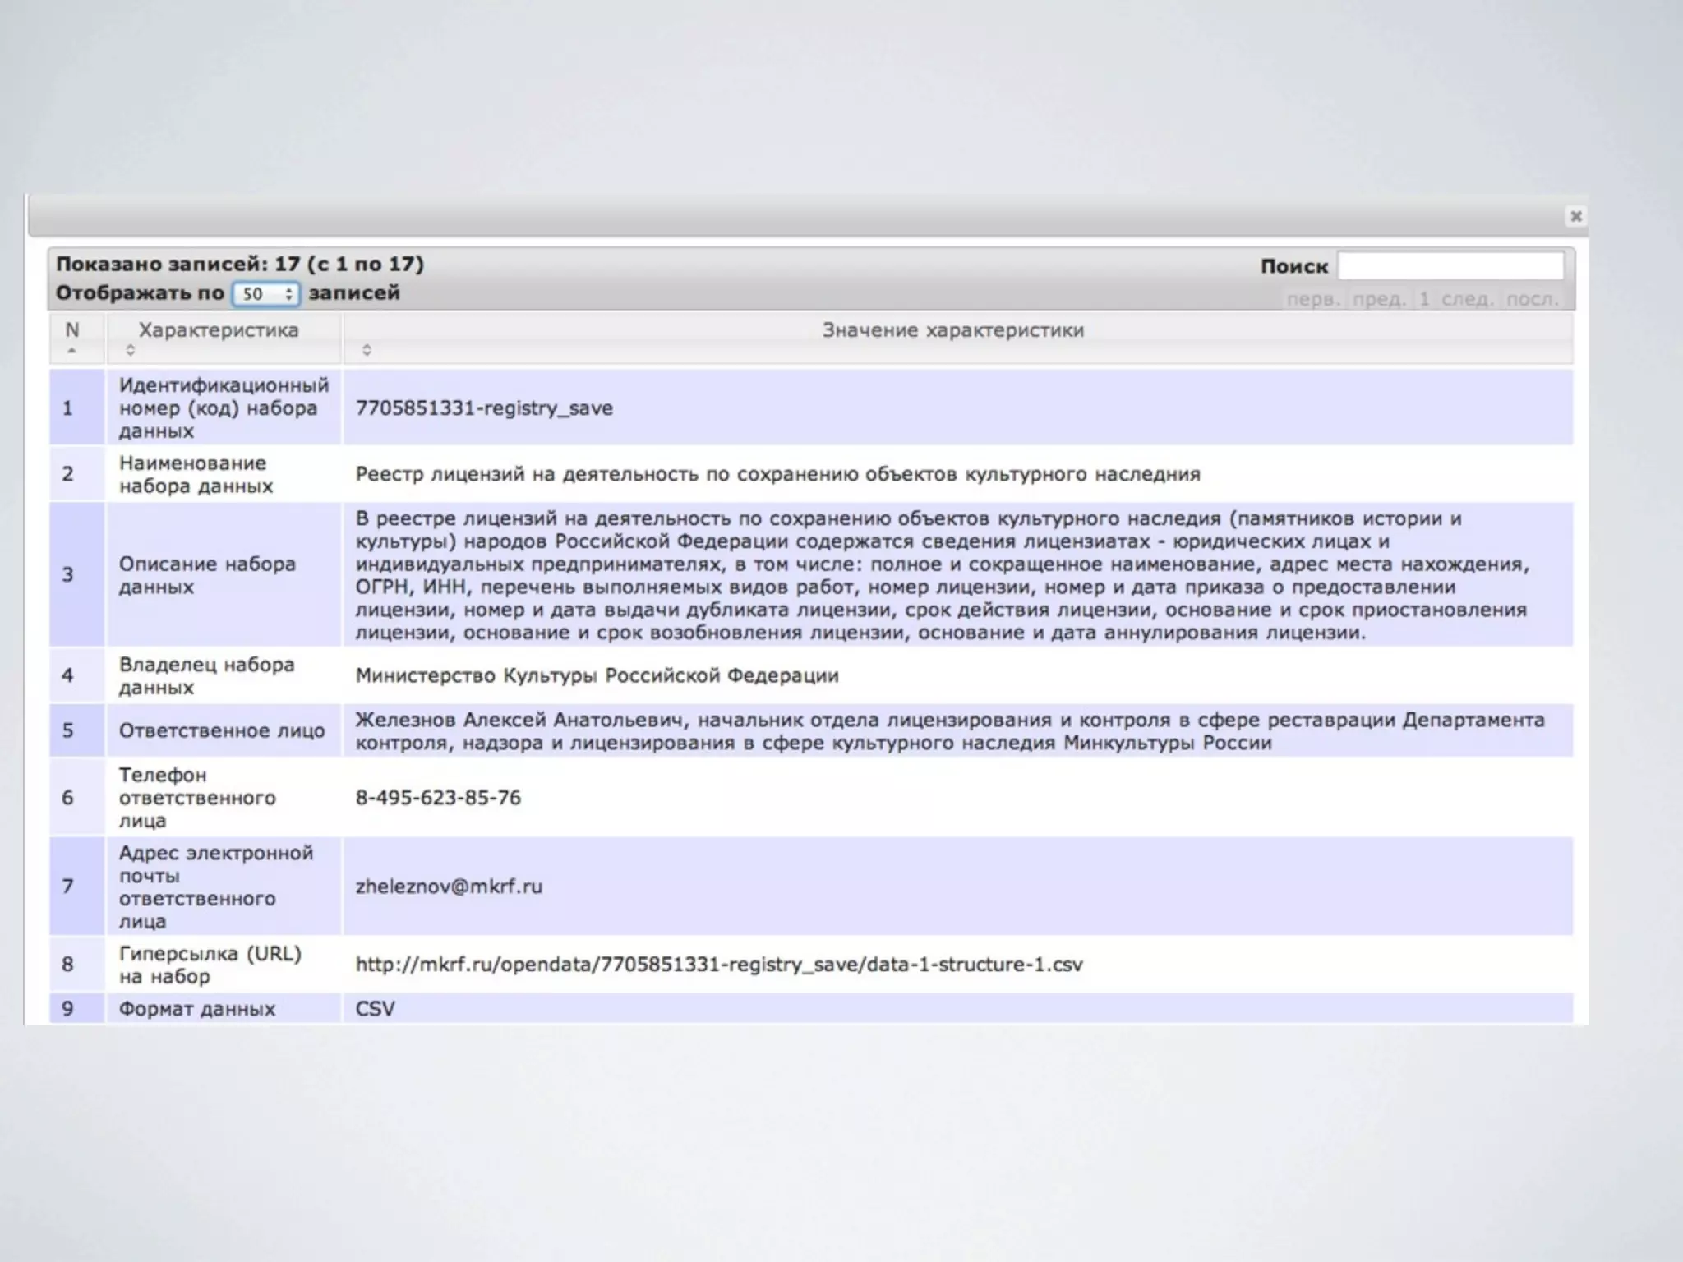Select page number 1 in pagination

click(1424, 299)
